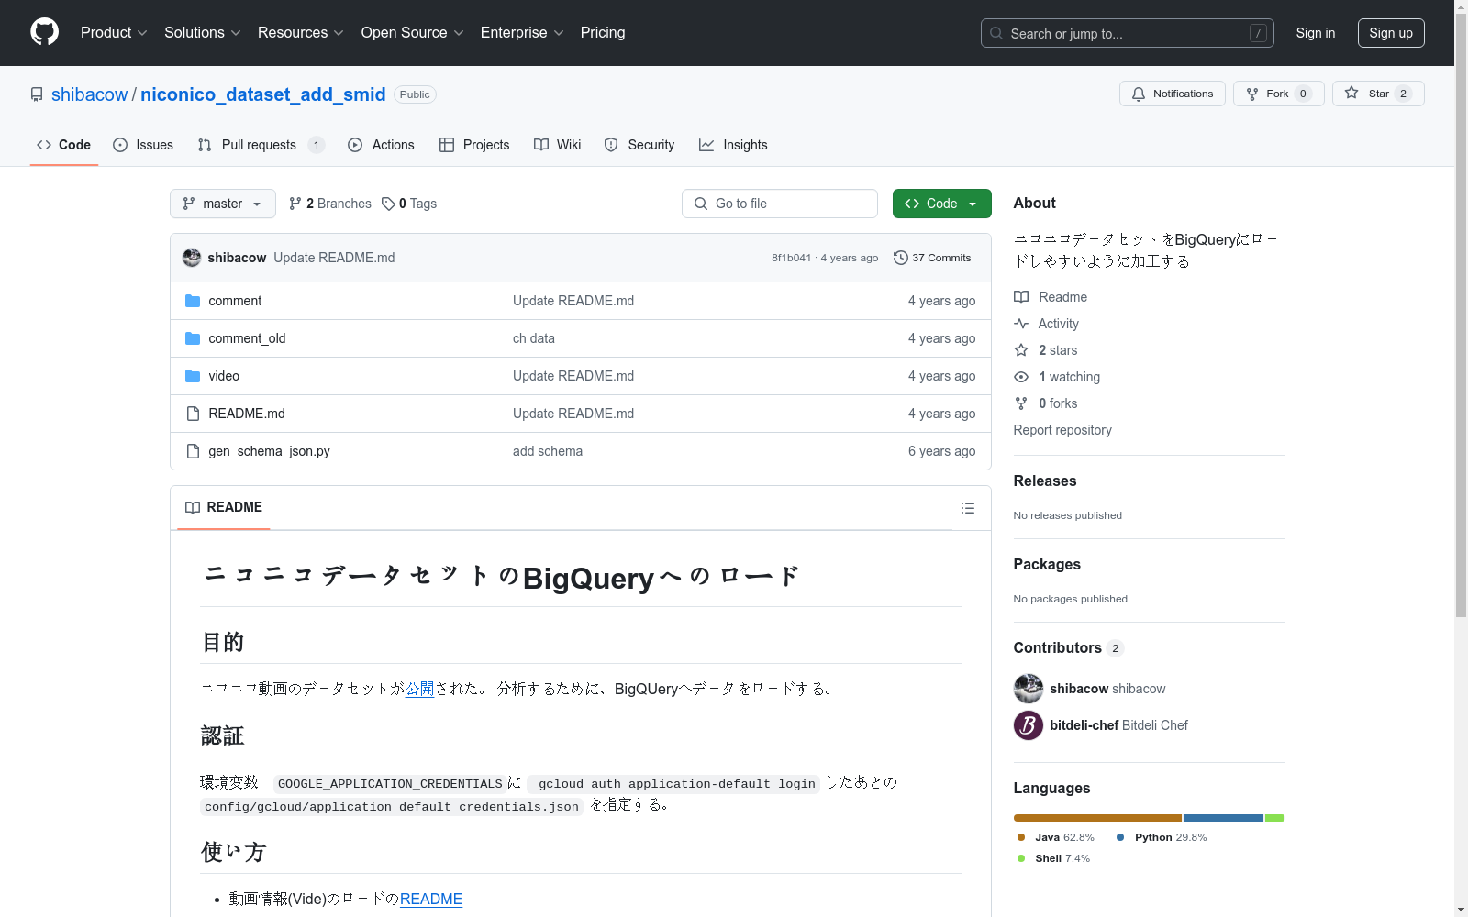Screen dimensions: 1468x917
Task: Open gen_schema_json.py file
Action: coord(269,451)
